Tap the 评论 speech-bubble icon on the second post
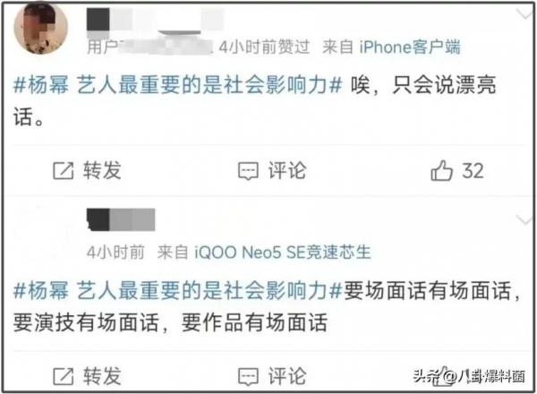 point(248,376)
